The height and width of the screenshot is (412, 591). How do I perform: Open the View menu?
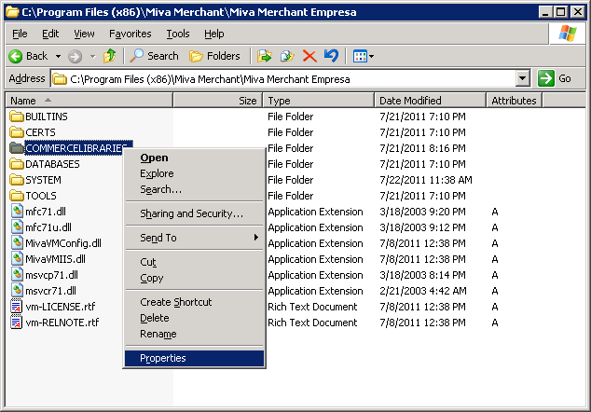84,34
